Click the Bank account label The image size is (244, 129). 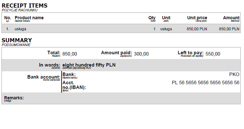click(44, 77)
